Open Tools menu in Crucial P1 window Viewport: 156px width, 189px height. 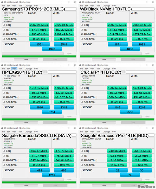coord(98,68)
